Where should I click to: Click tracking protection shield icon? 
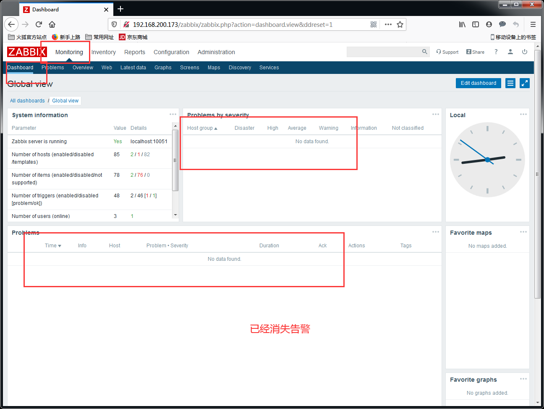pyautogui.click(x=114, y=24)
